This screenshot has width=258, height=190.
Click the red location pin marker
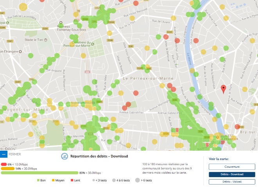coord(223,88)
